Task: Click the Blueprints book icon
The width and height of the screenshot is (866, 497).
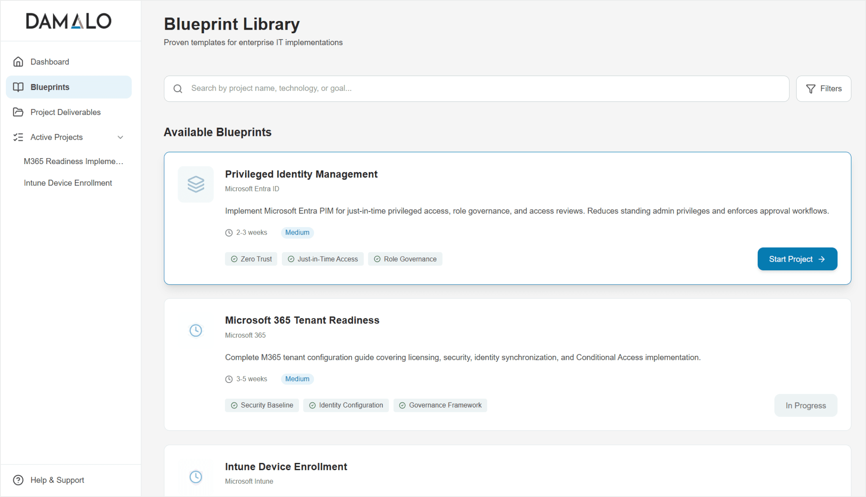Action: pyautogui.click(x=18, y=87)
